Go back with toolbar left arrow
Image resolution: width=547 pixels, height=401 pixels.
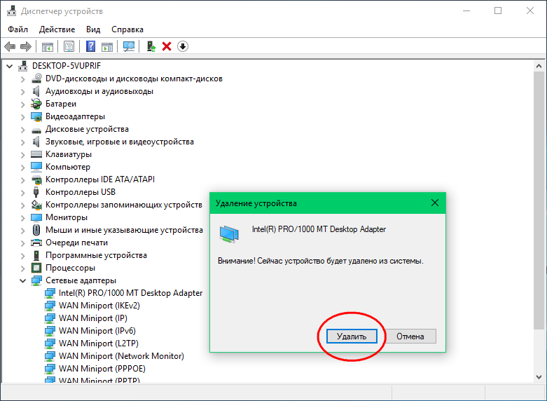[10, 46]
